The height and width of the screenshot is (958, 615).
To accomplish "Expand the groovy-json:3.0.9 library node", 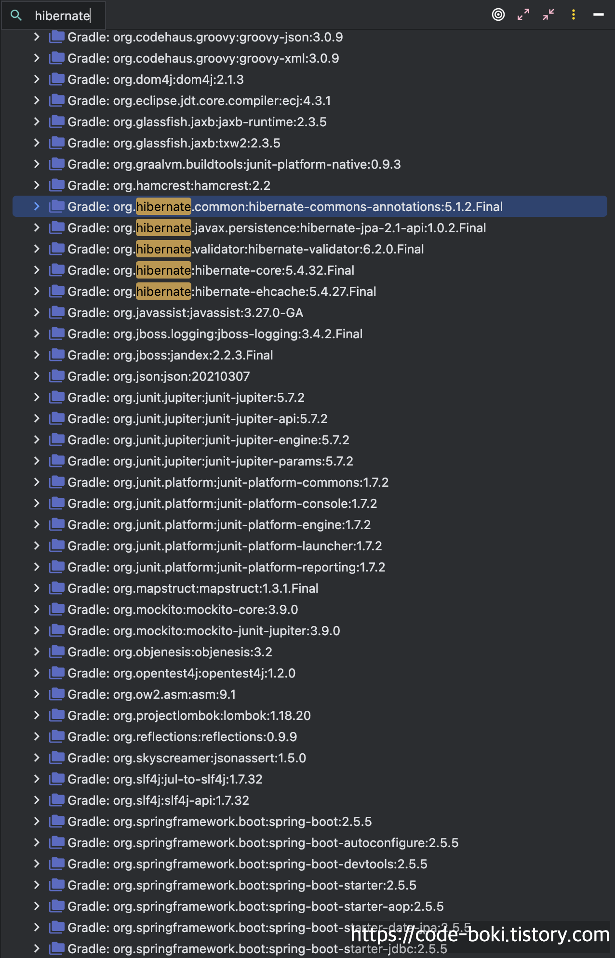I will pyautogui.click(x=37, y=37).
